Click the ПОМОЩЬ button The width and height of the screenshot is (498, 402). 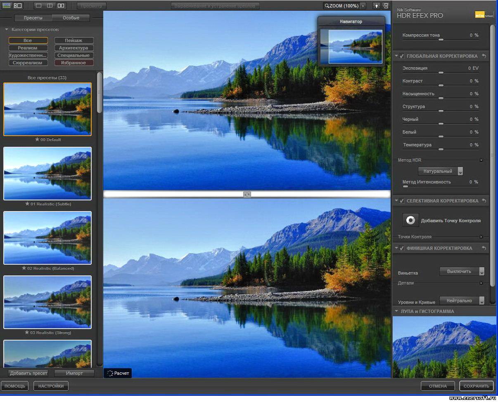pyautogui.click(x=15, y=386)
